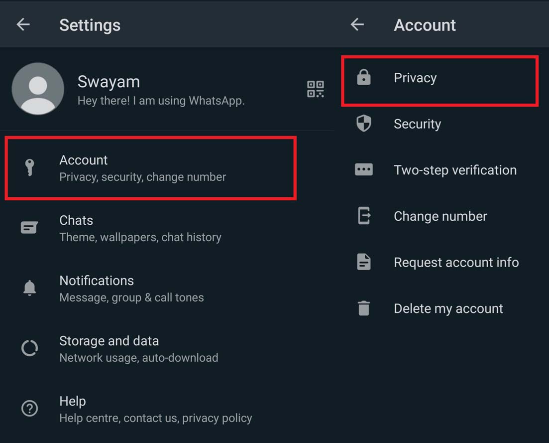Click the key icon next to Account
The width and height of the screenshot is (549, 443).
tap(30, 167)
